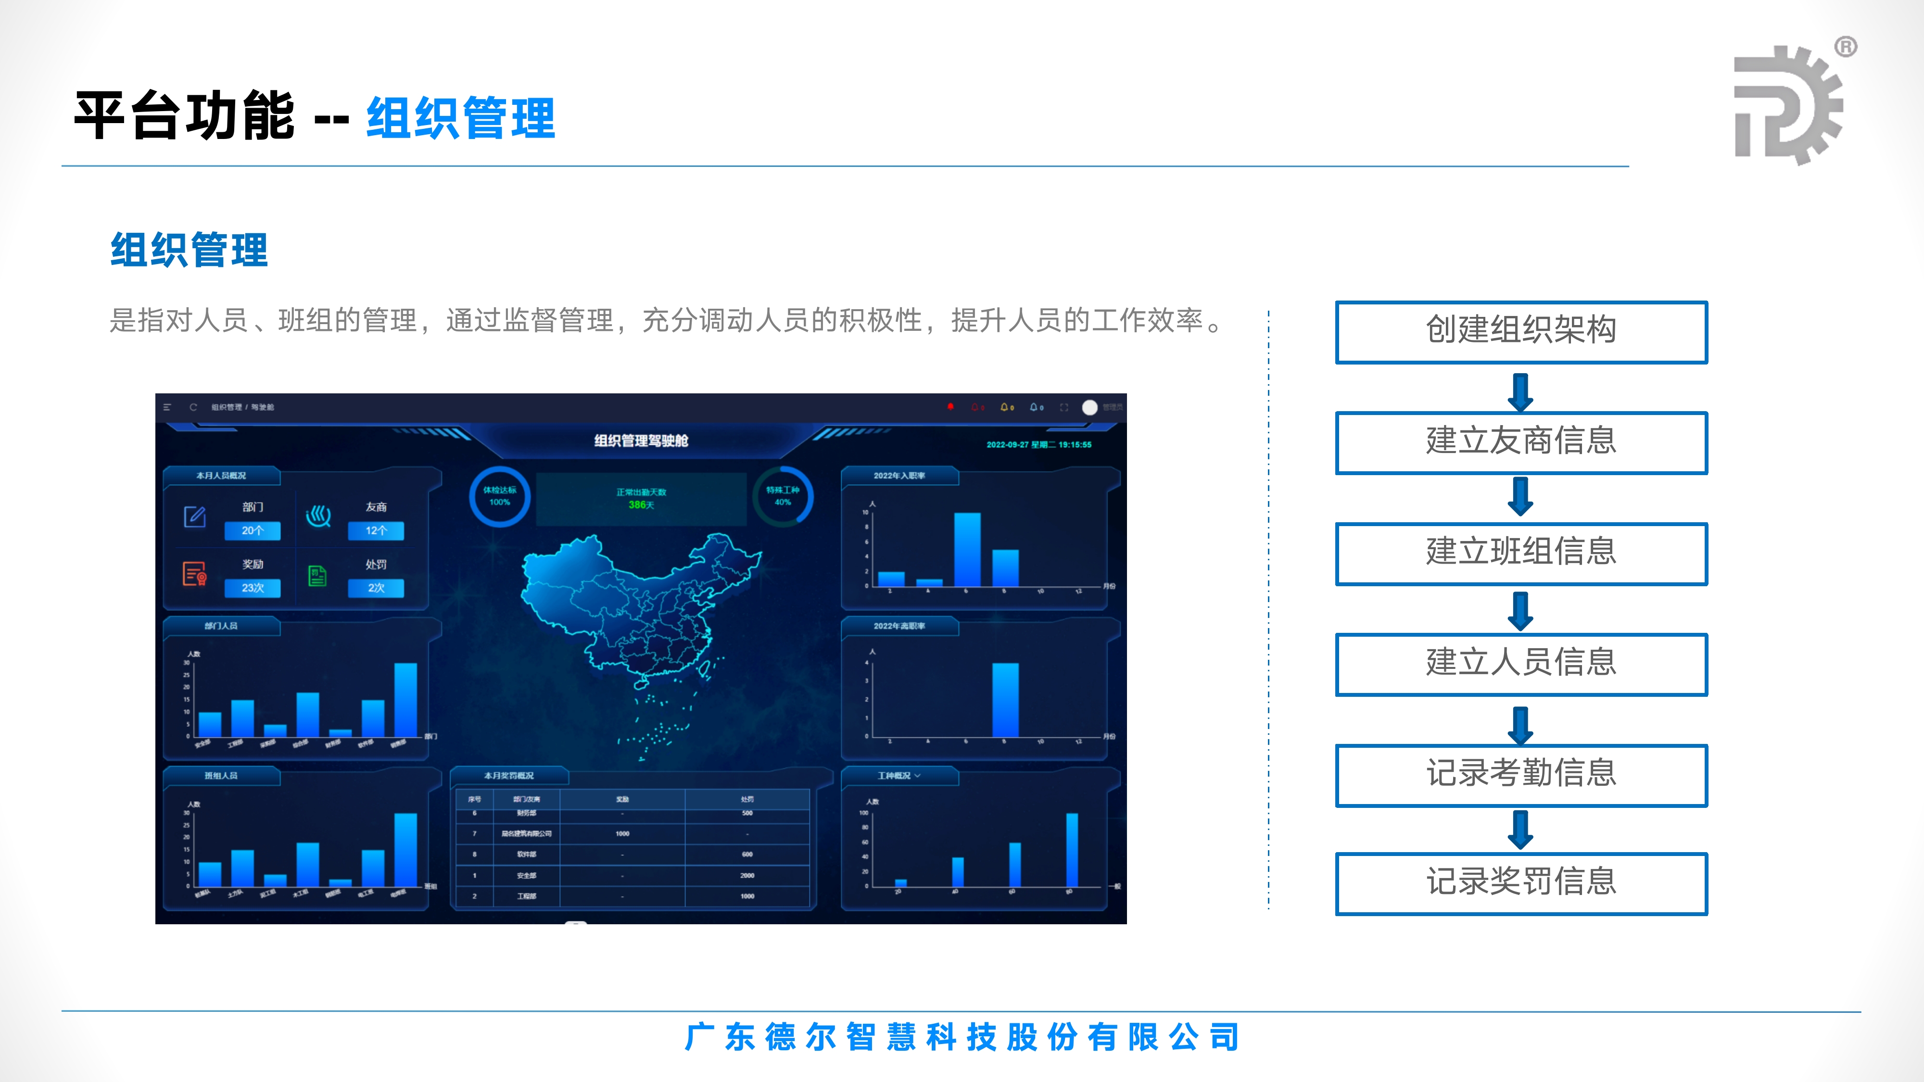Click the 23次 rewards count badge

pyautogui.click(x=253, y=589)
